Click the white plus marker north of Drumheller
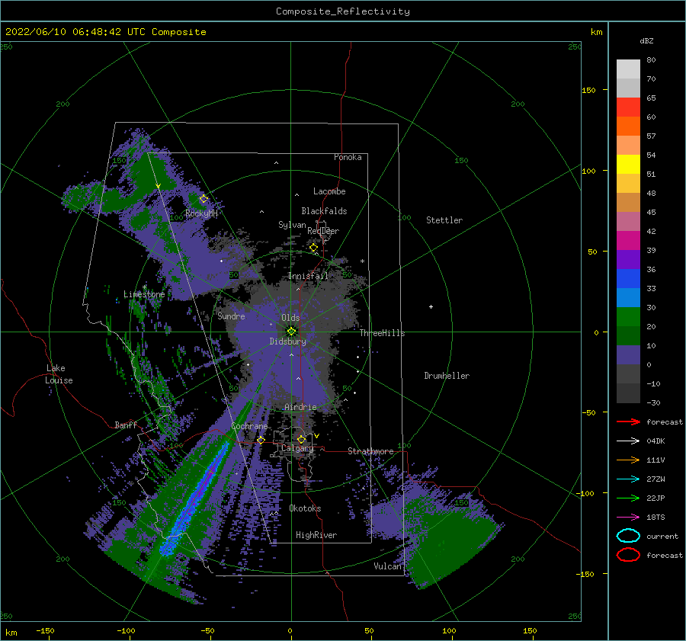 [431, 306]
